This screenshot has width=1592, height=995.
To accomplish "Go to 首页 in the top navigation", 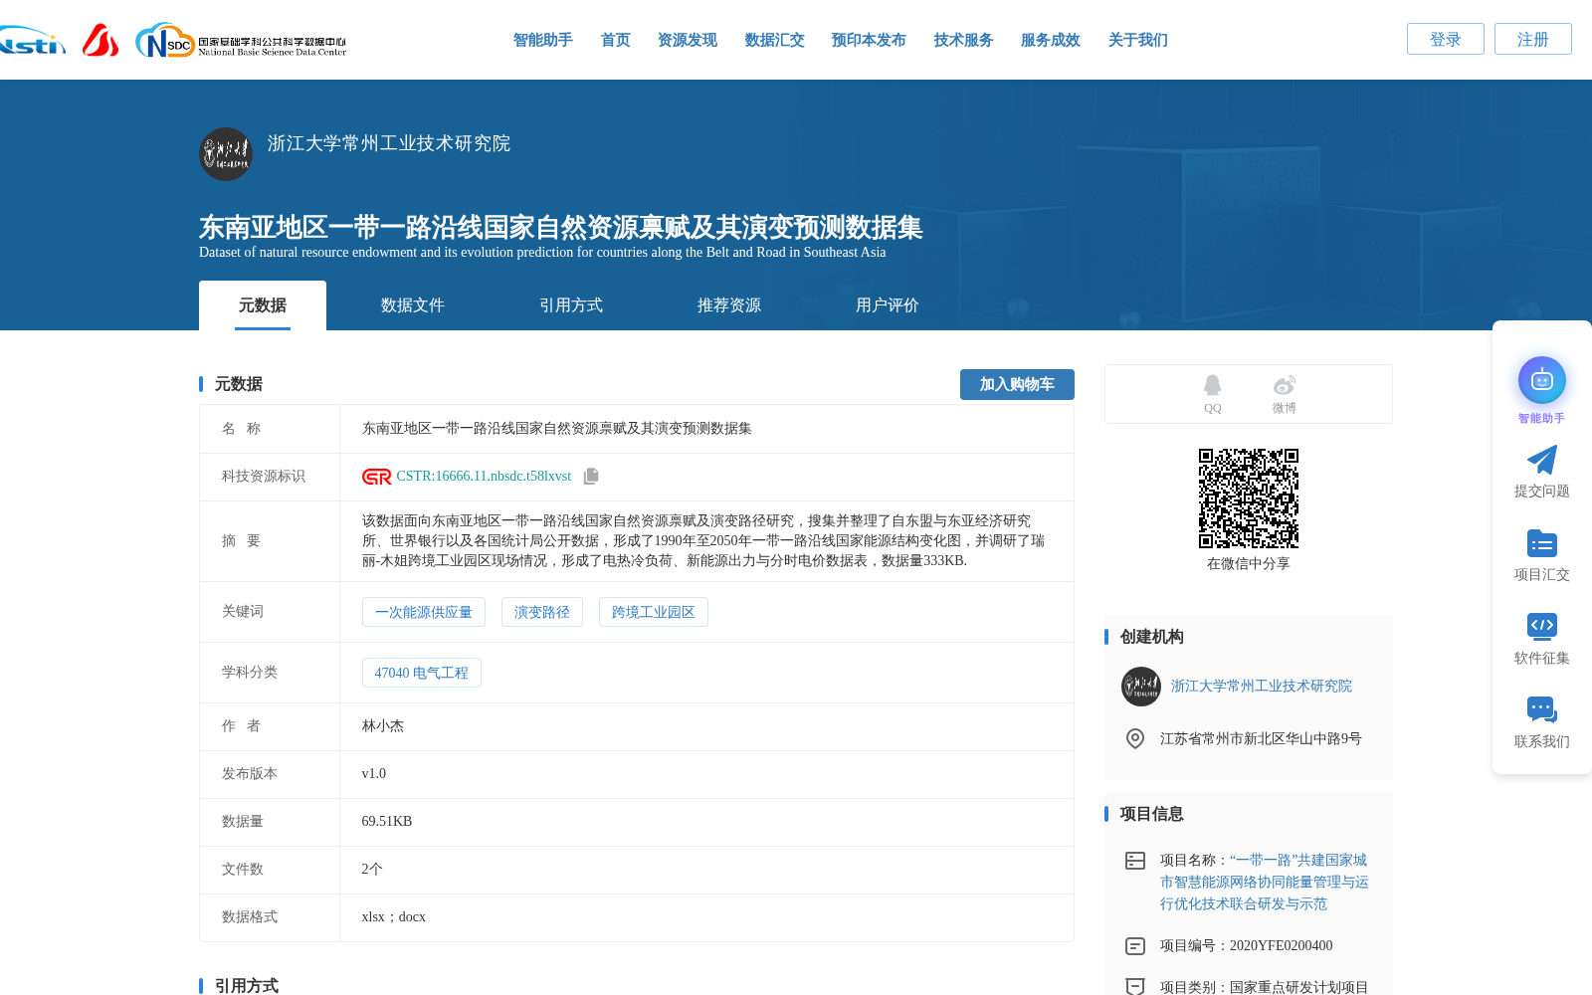I will (x=616, y=40).
